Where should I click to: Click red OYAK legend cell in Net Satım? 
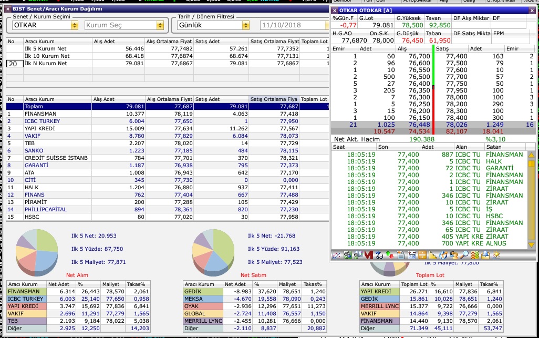pyautogui.click(x=203, y=306)
